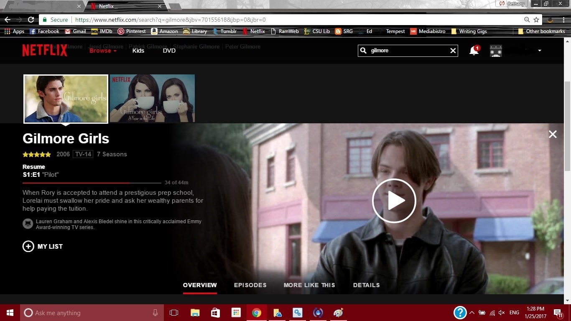The height and width of the screenshot is (321, 571).
Task: Expand the account dropdown arrow
Action: tap(540, 51)
